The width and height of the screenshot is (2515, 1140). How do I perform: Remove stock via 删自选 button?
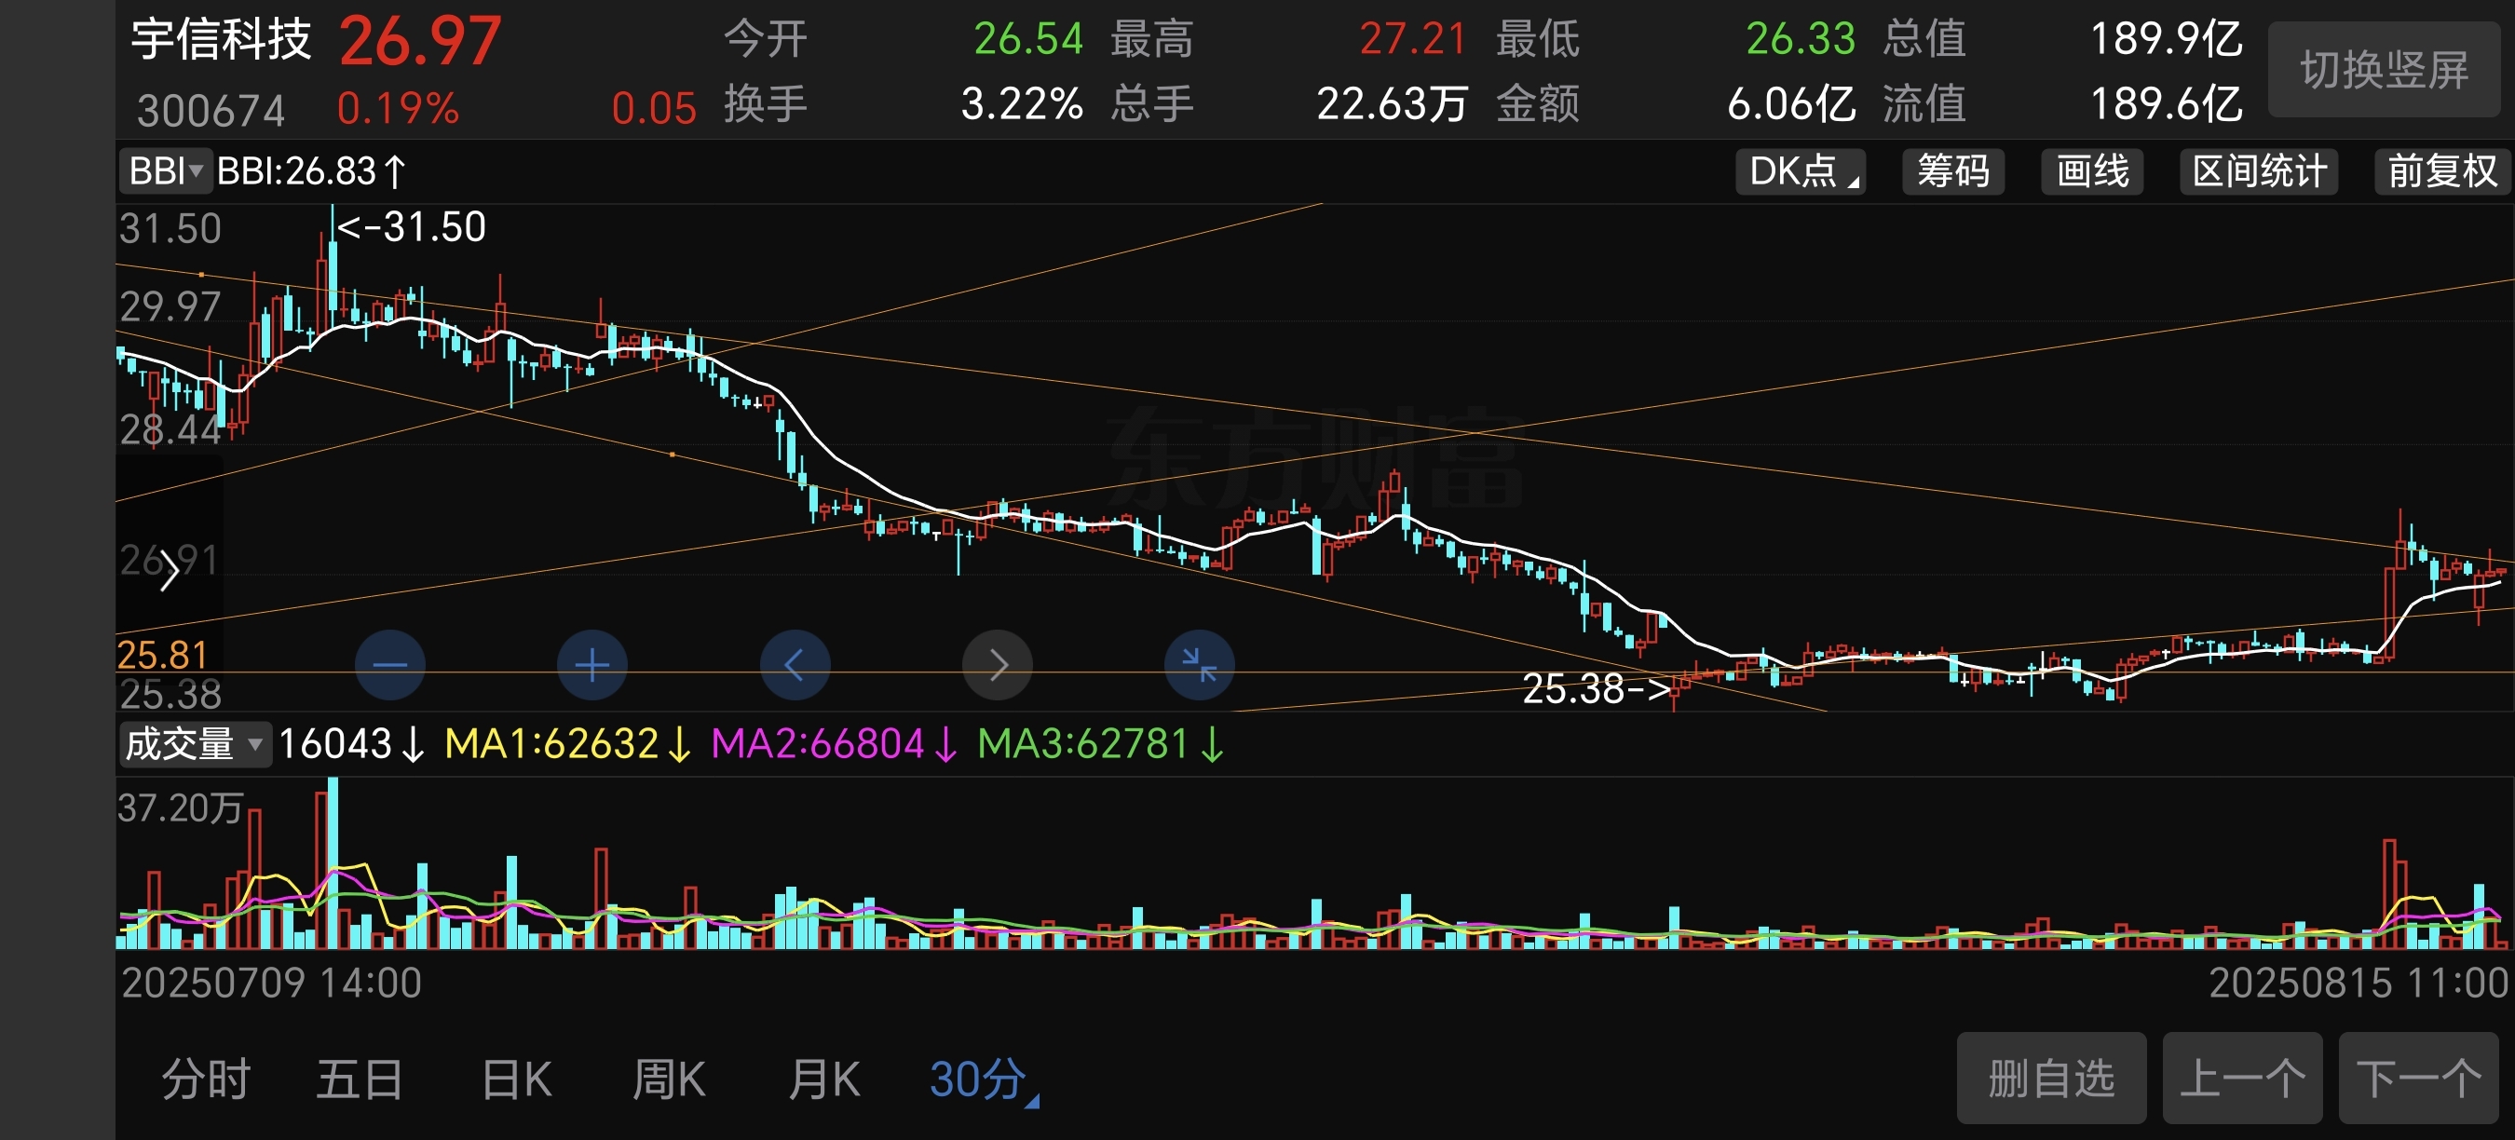click(x=2051, y=1079)
